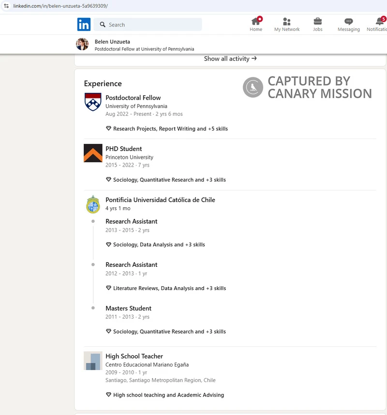Click the 4 yrs 1 mo duration text
This screenshot has height=415, width=387.
tap(118, 208)
